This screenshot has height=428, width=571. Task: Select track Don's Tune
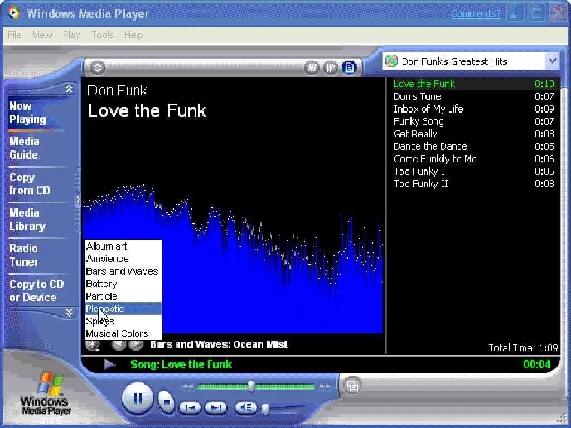click(x=474, y=96)
